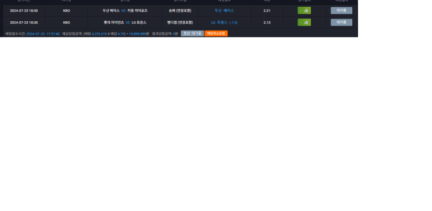Select the LG 트윈스 (-1.5) pick link

click(224, 22)
